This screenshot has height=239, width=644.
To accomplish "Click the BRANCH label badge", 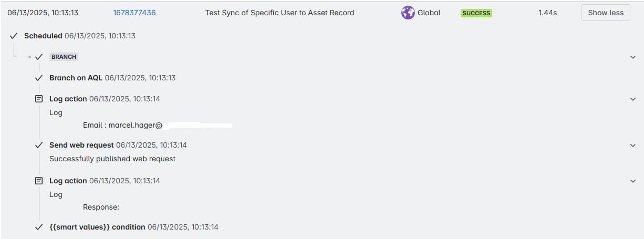I will [64, 57].
